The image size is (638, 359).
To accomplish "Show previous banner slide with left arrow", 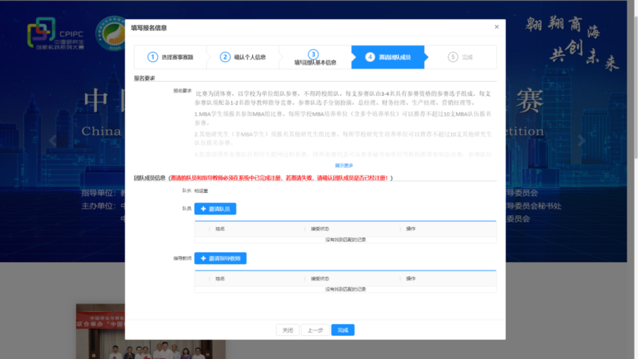I will pyautogui.click(x=53, y=141).
